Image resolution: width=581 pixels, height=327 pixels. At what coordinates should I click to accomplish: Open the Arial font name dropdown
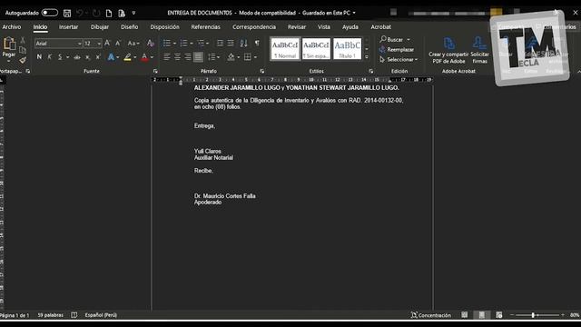pyautogui.click(x=79, y=44)
